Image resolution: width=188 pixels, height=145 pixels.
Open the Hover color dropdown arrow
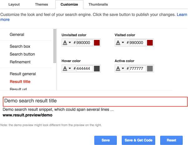click(70, 69)
